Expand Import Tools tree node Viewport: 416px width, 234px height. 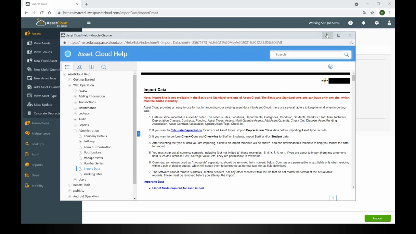(x=70, y=185)
